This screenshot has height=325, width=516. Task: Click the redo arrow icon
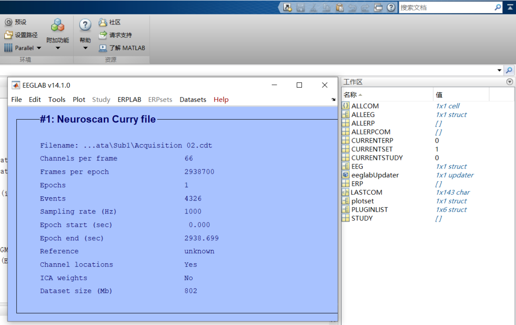[365, 7]
